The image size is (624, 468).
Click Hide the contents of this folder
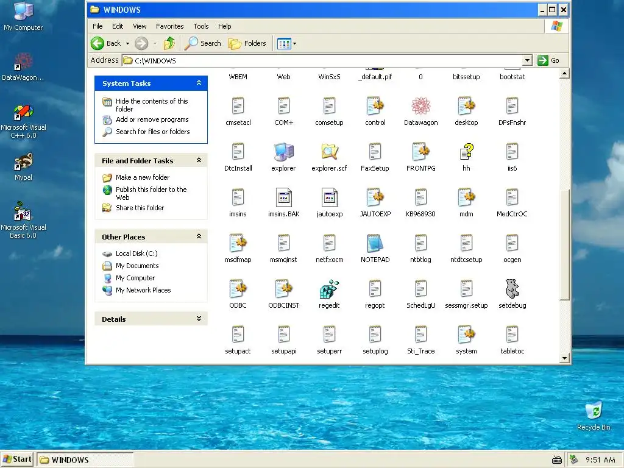coord(152,105)
